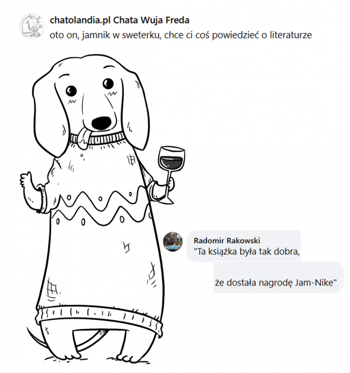The width and height of the screenshot is (350, 373).
Task: Click the dachshund's black nose
Action: pyautogui.click(x=101, y=123)
